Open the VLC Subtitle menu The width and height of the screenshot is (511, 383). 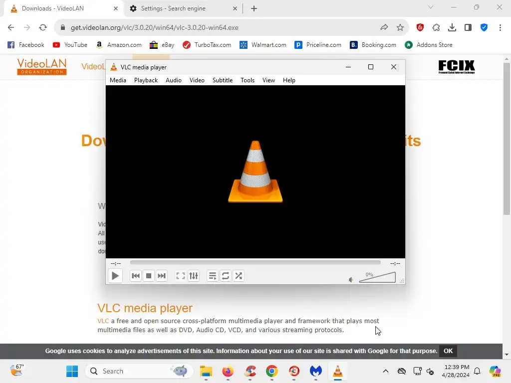click(223, 80)
